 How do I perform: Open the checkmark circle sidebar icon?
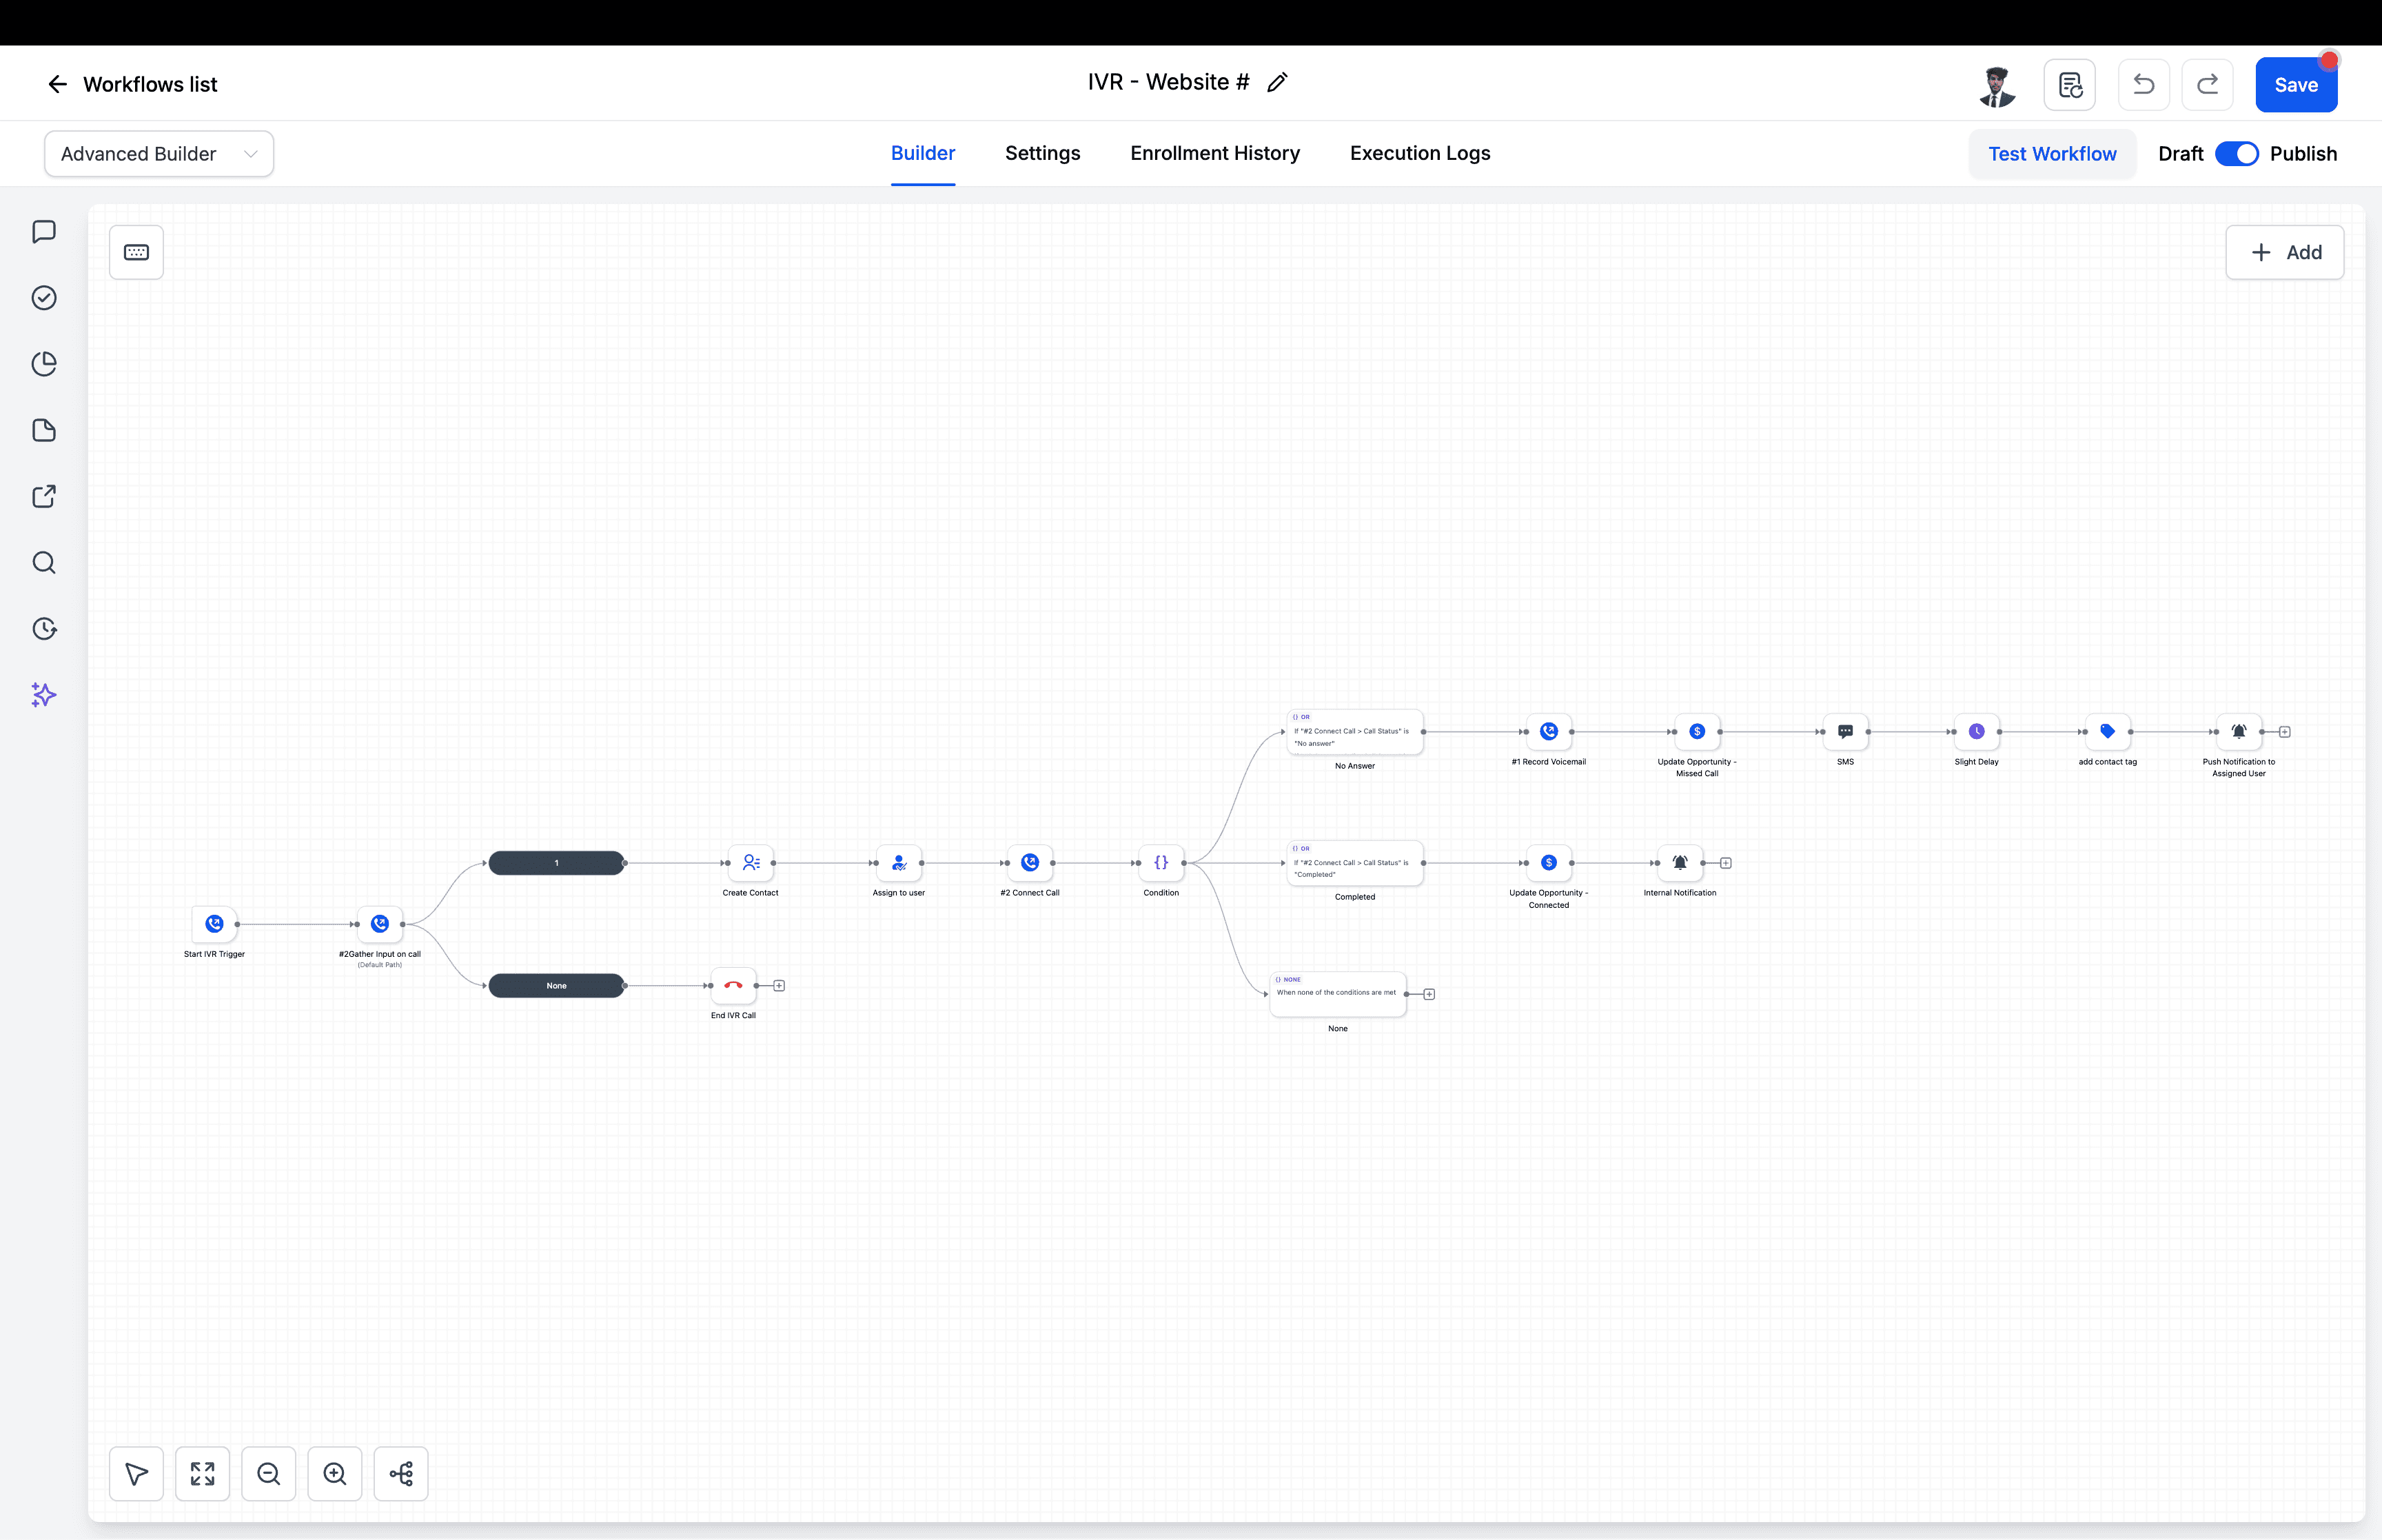[x=44, y=298]
